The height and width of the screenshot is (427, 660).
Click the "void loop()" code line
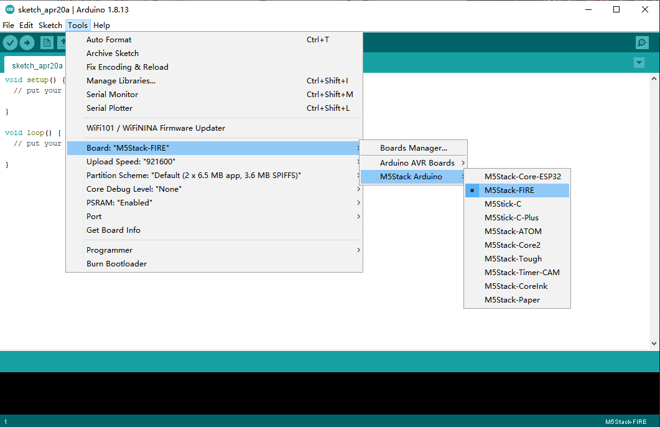33,133
